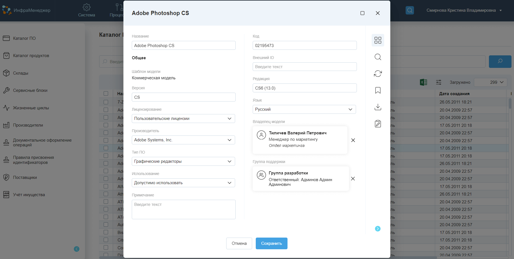The width and height of the screenshot is (514, 259).
Task: Remove support group Группа разработки
Action: pos(353,179)
